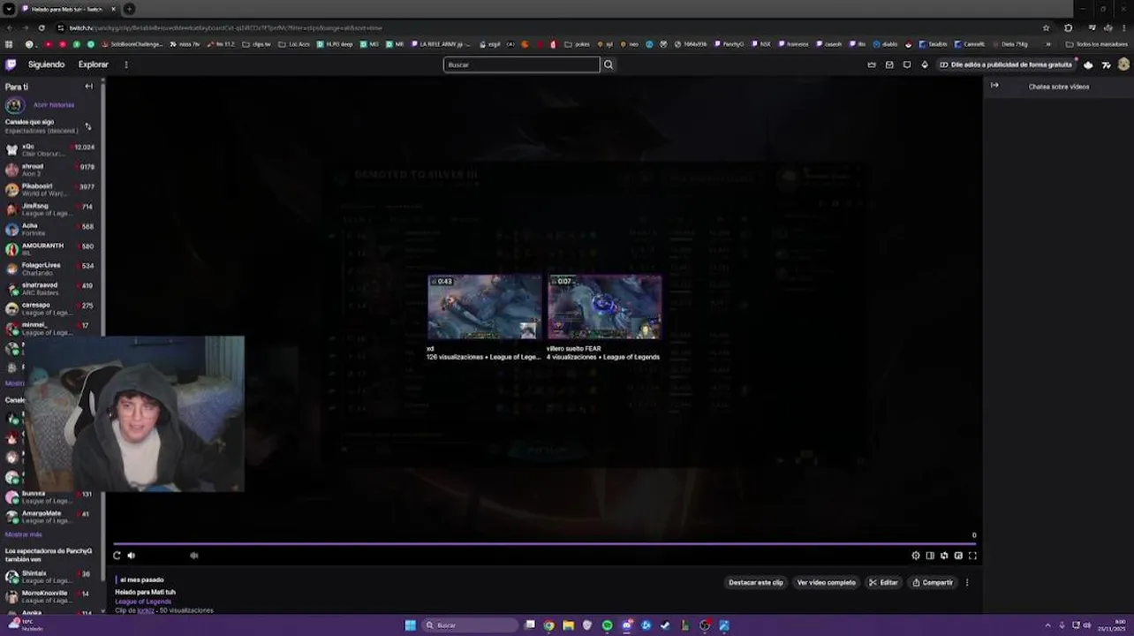
Task: Open Chrome from the taskbar
Action: click(x=548, y=625)
